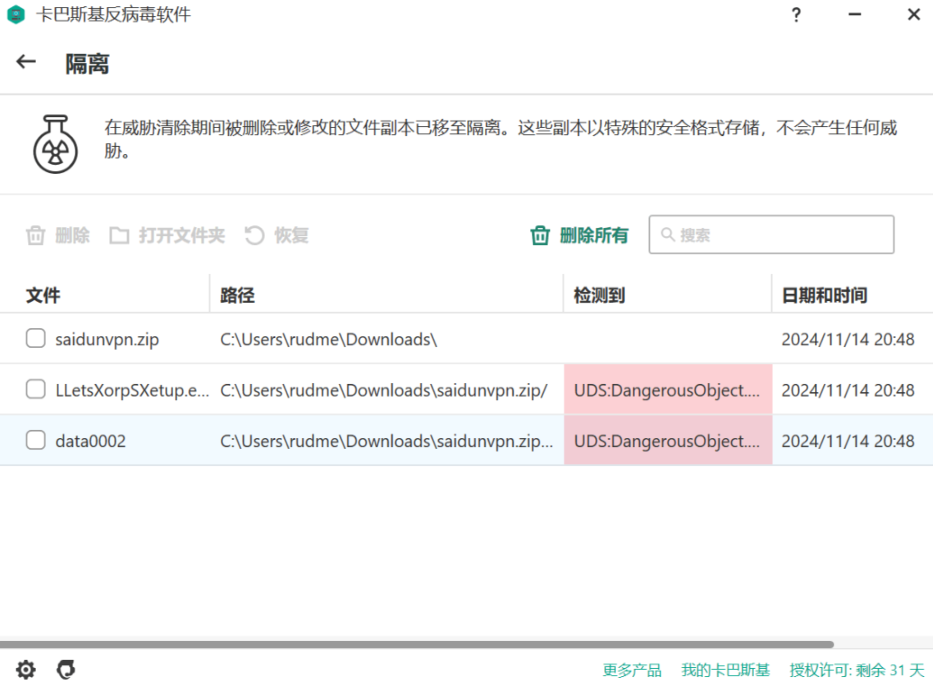
Task: Click the trash icon for 删除所有
Action: click(540, 236)
